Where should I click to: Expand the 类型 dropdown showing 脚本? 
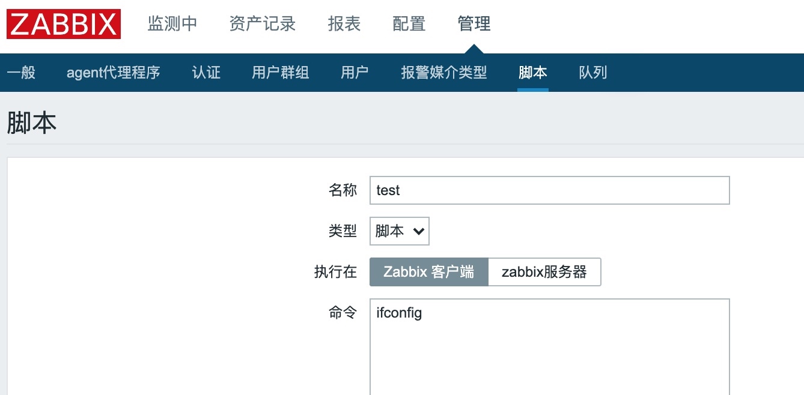click(400, 231)
